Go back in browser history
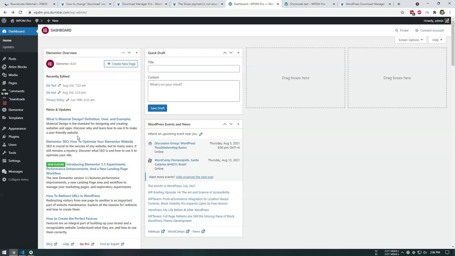The image size is (455, 256). coord(5,12)
